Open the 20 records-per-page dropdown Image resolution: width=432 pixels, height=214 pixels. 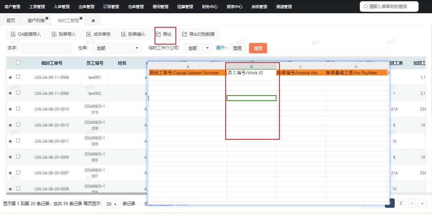click(111, 204)
